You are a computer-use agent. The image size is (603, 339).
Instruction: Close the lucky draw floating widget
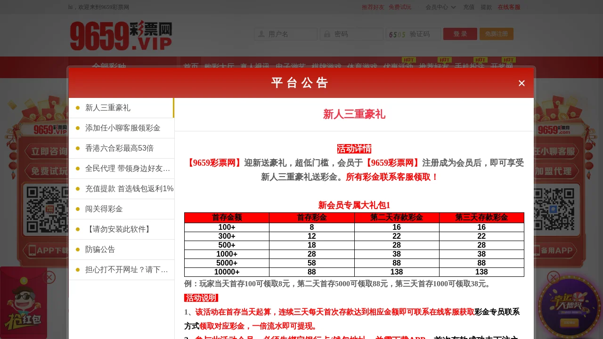tap(554, 277)
